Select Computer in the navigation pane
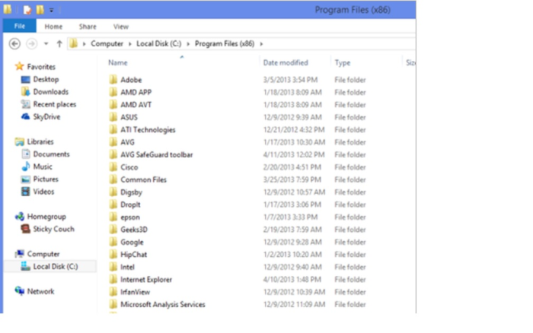The width and height of the screenshot is (533, 333). click(43, 254)
